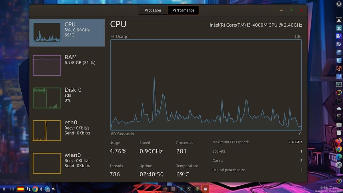Click the notification bell in the taskbar
The height and width of the screenshot is (193, 343).
[x=4, y=189]
